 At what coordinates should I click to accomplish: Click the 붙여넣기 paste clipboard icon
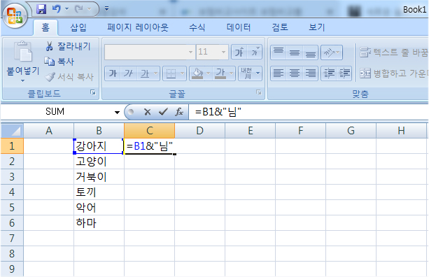tap(23, 51)
